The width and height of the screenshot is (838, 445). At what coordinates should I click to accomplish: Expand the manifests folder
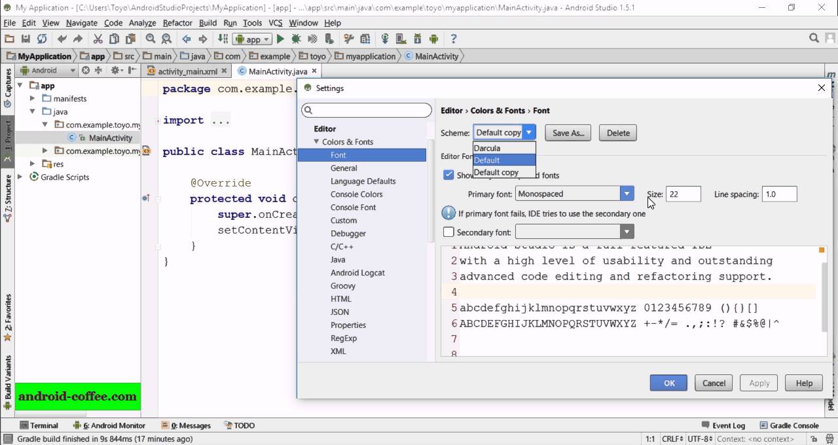click(33, 99)
